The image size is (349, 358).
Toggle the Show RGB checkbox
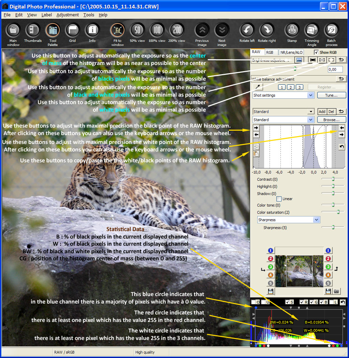pyautogui.click(x=316, y=52)
